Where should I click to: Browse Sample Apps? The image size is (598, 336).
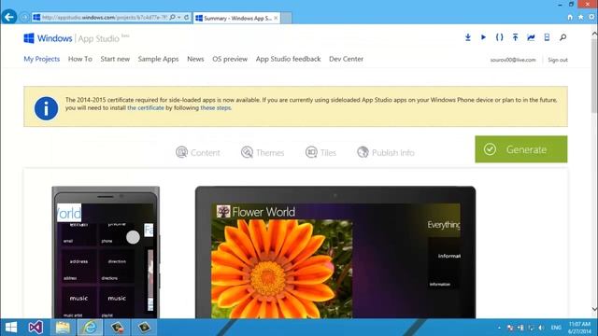coord(158,59)
